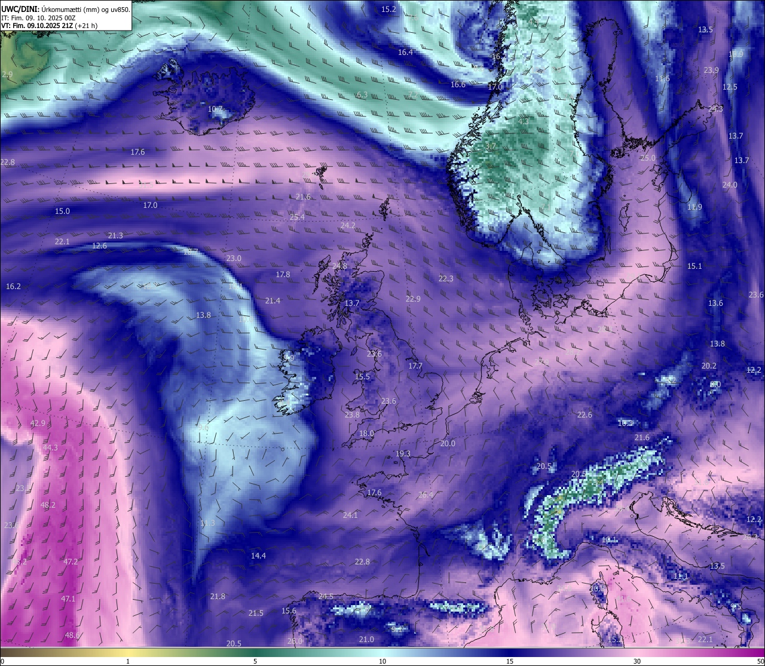This screenshot has width=765, height=666.
Task: Click the 14.4 value label
Action: point(258,556)
